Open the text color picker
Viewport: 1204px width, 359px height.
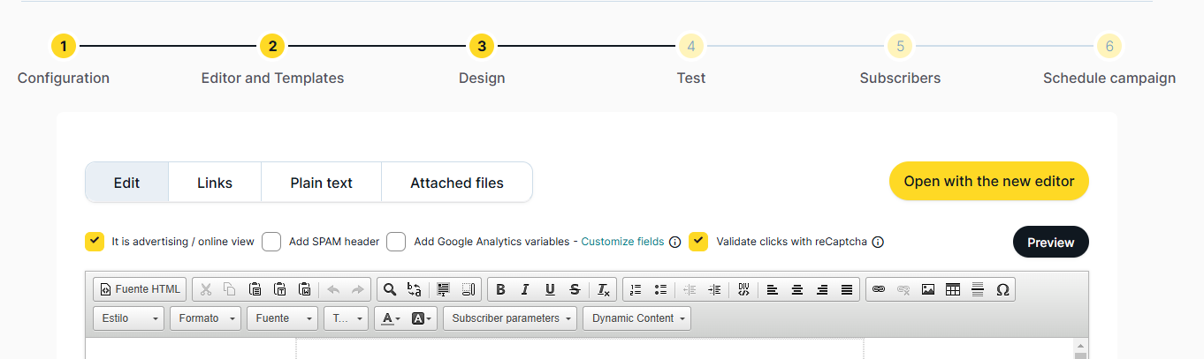[x=389, y=318]
